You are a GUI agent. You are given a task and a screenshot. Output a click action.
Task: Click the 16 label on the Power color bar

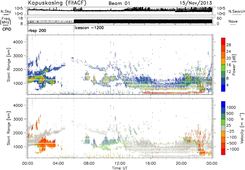point(228,65)
